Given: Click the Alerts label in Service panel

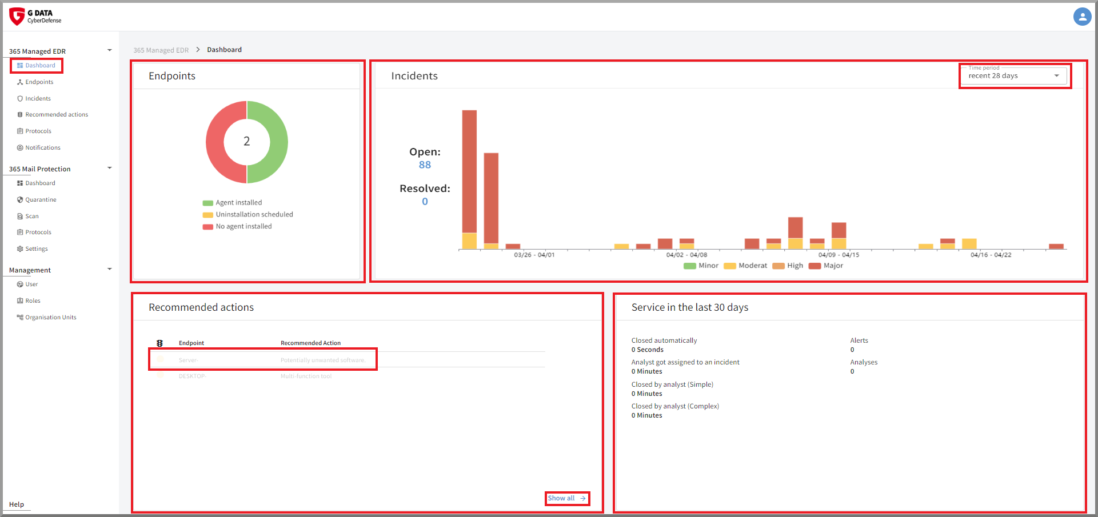Looking at the screenshot, I should (x=859, y=340).
